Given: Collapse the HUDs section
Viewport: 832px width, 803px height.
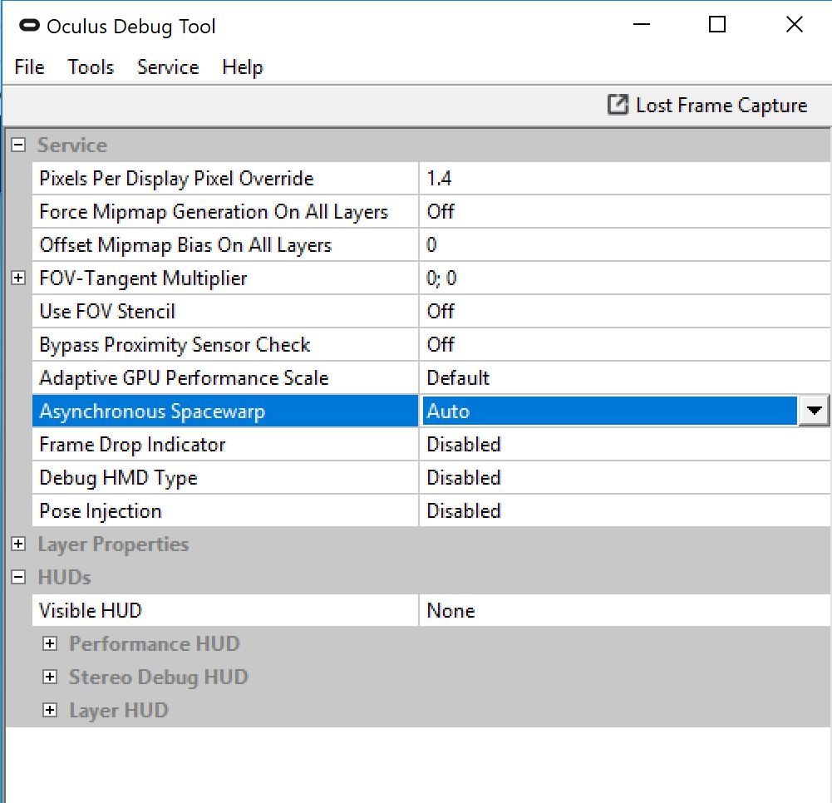Looking at the screenshot, I should 18,577.
